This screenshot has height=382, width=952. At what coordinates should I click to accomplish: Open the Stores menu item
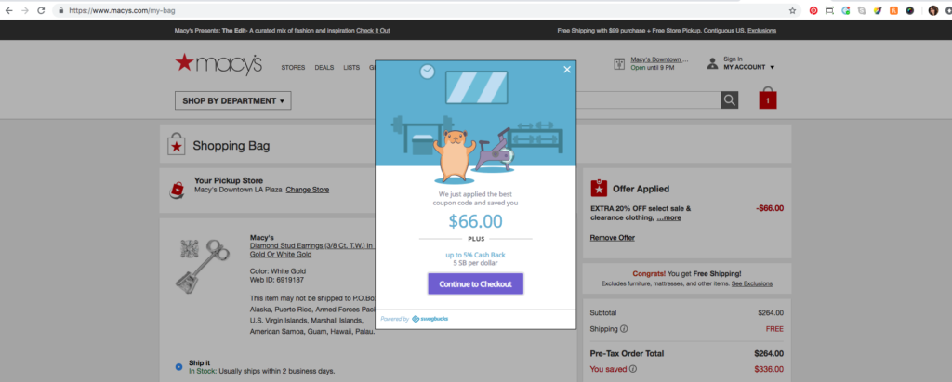coord(293,68)
